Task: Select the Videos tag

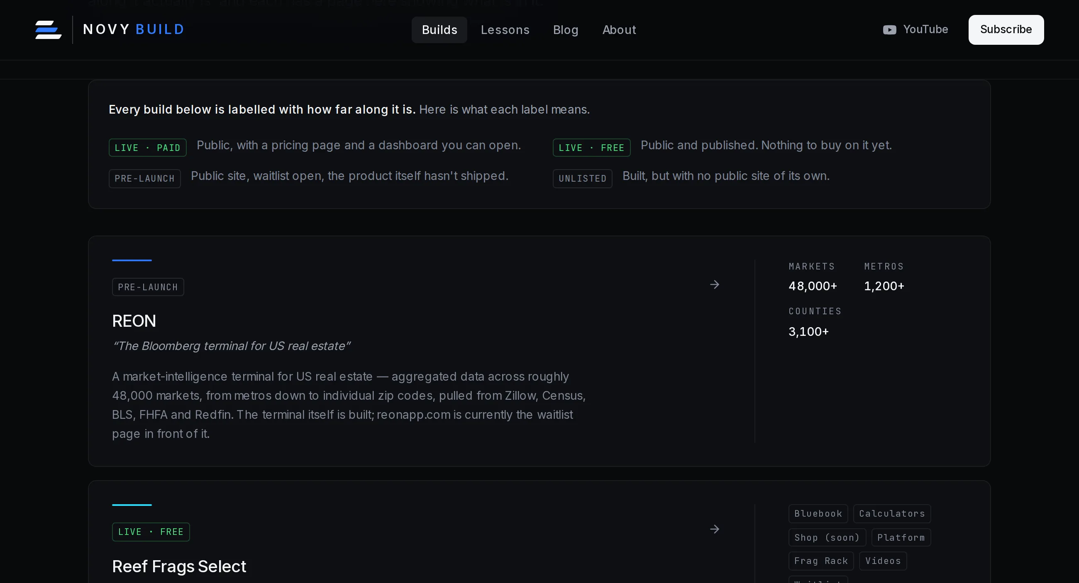Action: [883, 561]
